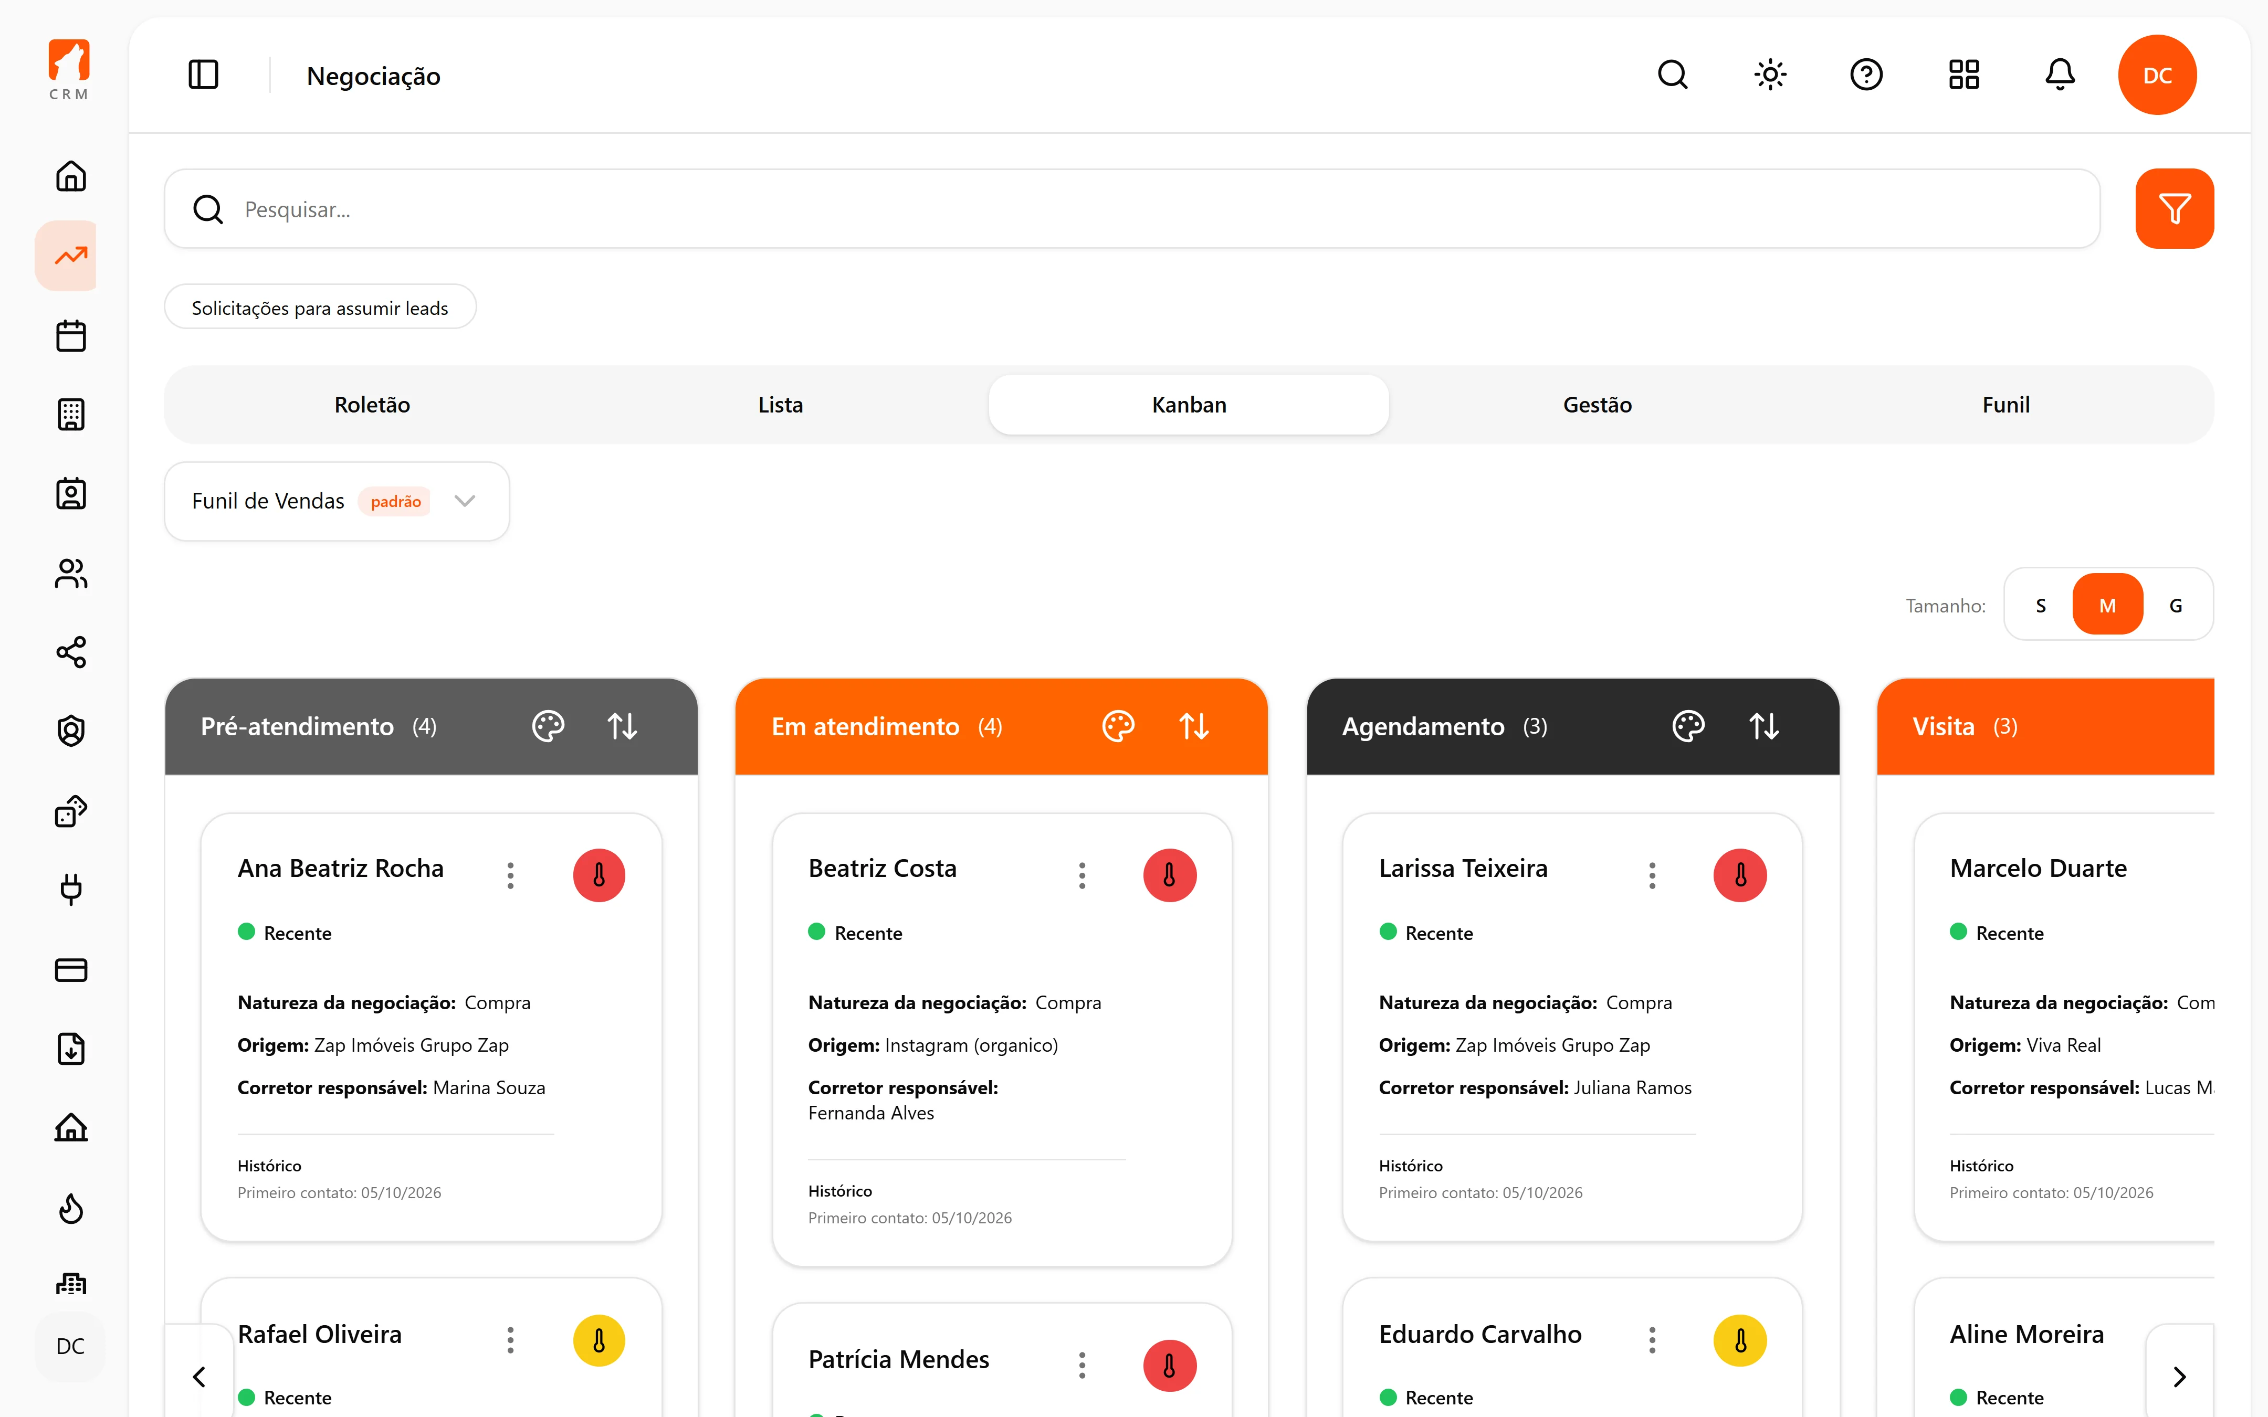
Task: Open the plug integrations sidebar icon
Action: pos(70,890)
